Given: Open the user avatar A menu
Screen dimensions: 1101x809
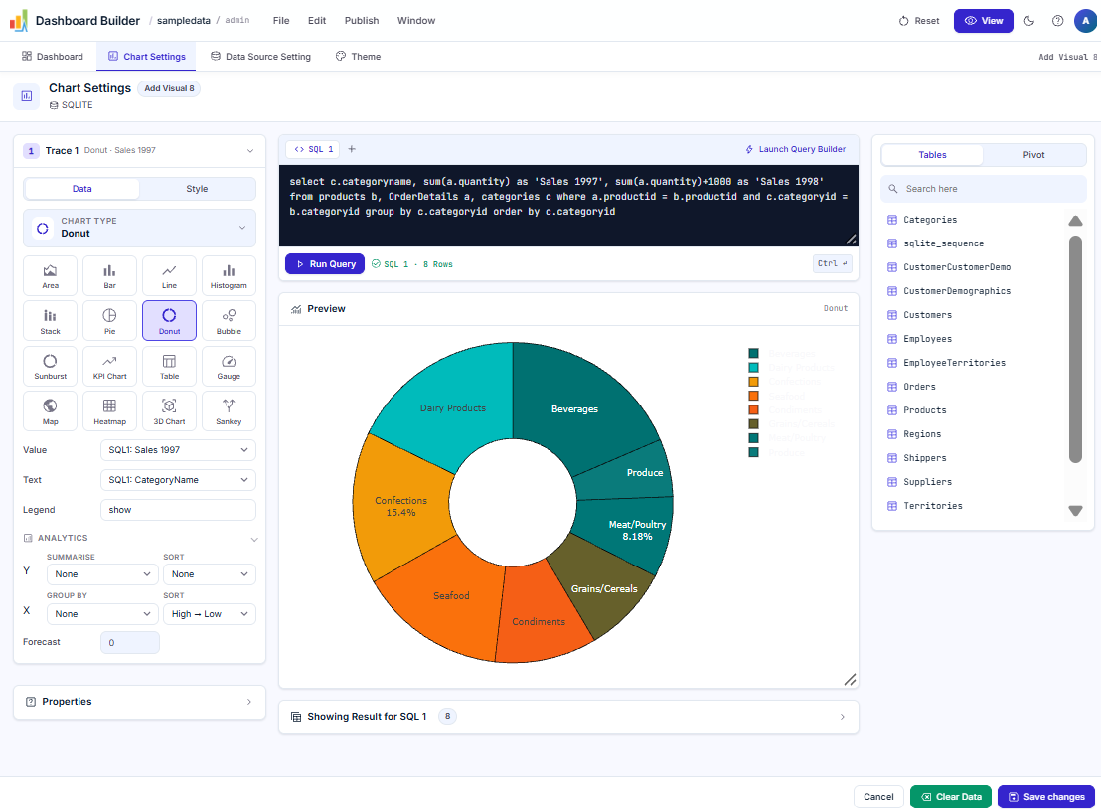Looking at the screenshot, I should (x=1085, y=20).
